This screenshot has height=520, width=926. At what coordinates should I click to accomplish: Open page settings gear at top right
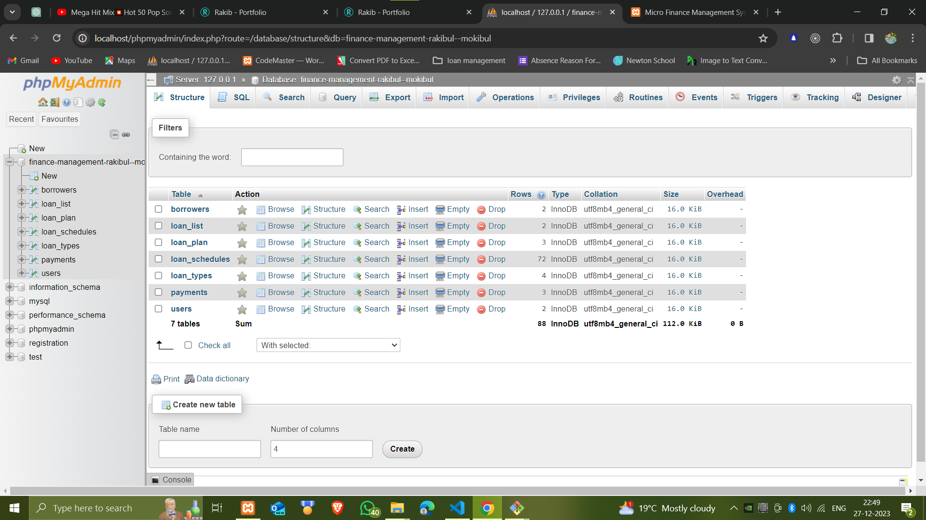coord(897,80)
